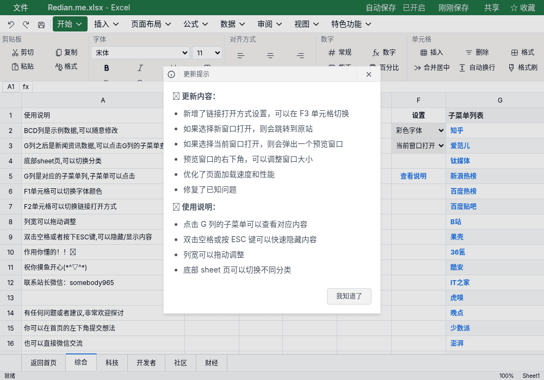Open the 视图 menu
This screenshot has height=380, width=544.
click(307, 24)
